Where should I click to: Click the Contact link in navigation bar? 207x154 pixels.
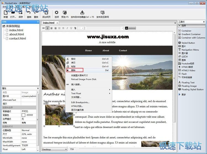coord(123,51)
